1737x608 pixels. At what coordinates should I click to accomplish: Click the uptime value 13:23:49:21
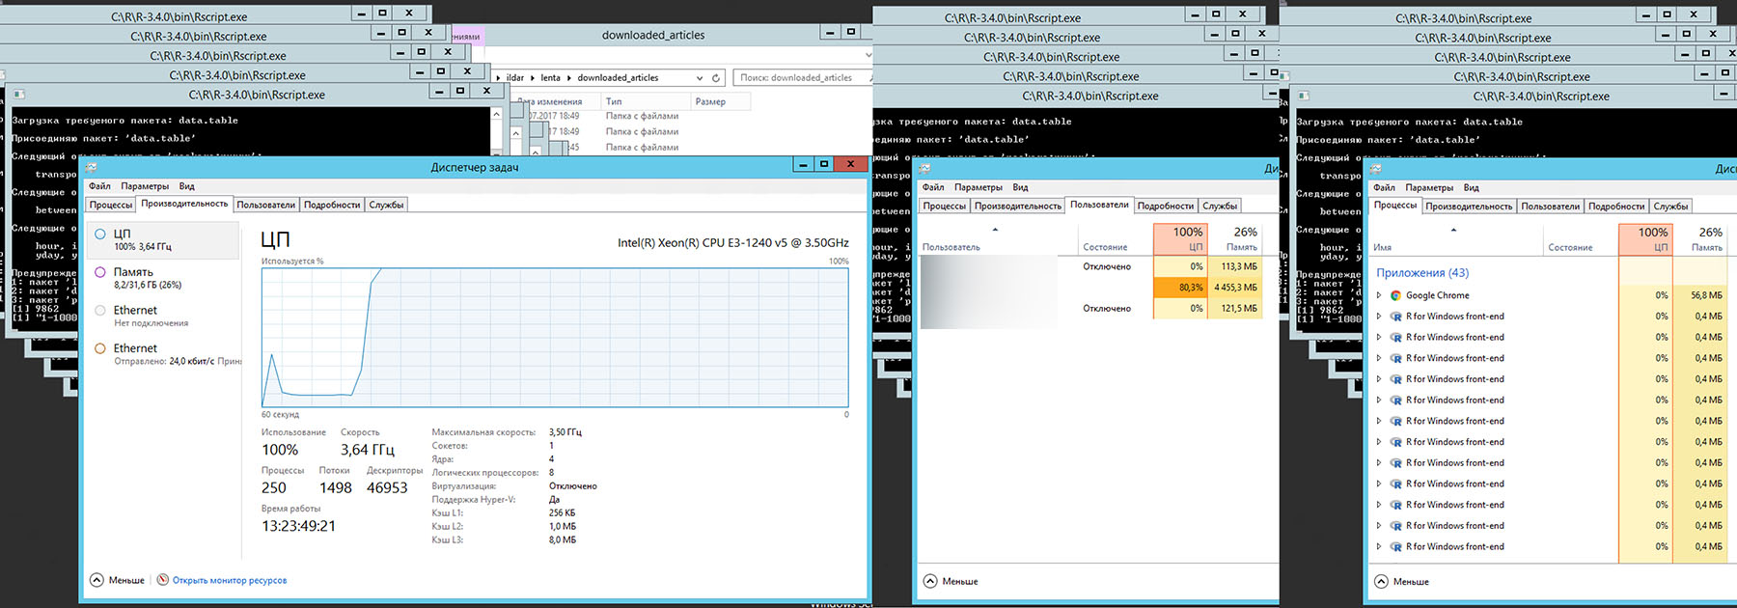(x=298, y=526)
